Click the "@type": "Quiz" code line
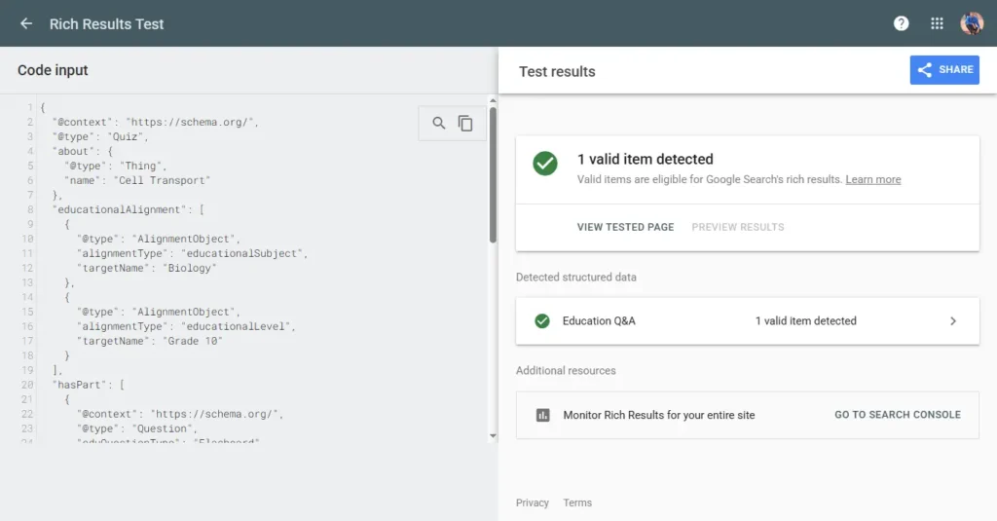Image resolution: width=997 pixels, height=521 pixels. [x=100, y=136]
